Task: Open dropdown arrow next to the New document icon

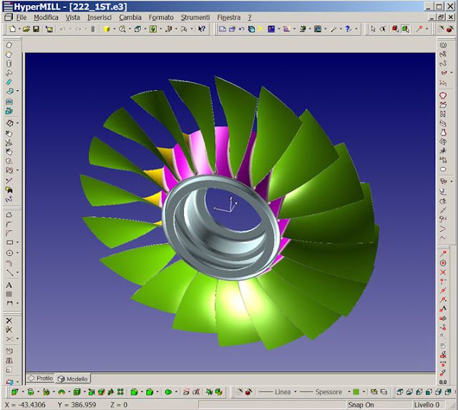Action: [x=19, y=29]
